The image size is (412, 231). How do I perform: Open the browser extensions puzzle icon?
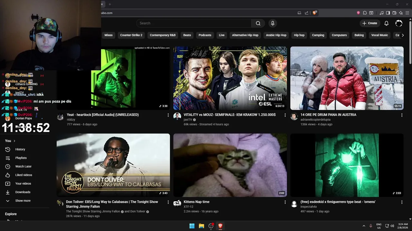point(365,13)
